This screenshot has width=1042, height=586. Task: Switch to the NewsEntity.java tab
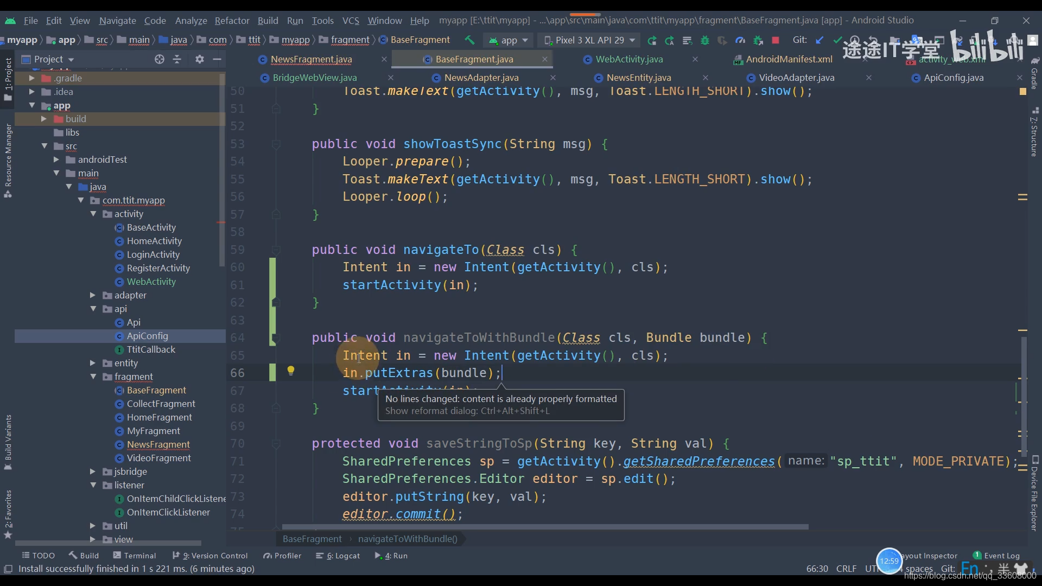pyautogui.click(x=639, y=78)
